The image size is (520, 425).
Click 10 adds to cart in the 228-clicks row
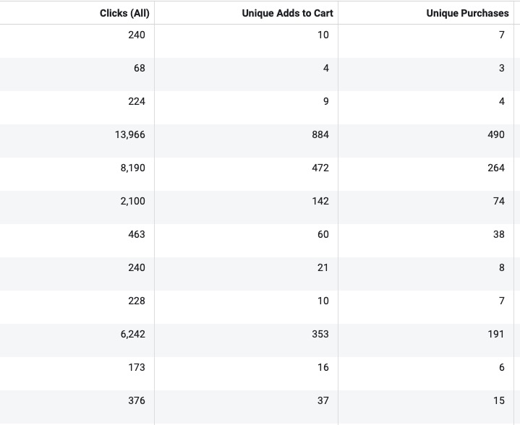pos(323,301)
